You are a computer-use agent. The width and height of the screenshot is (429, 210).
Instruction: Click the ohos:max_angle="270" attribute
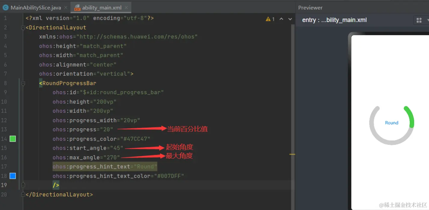pos(86,157)
